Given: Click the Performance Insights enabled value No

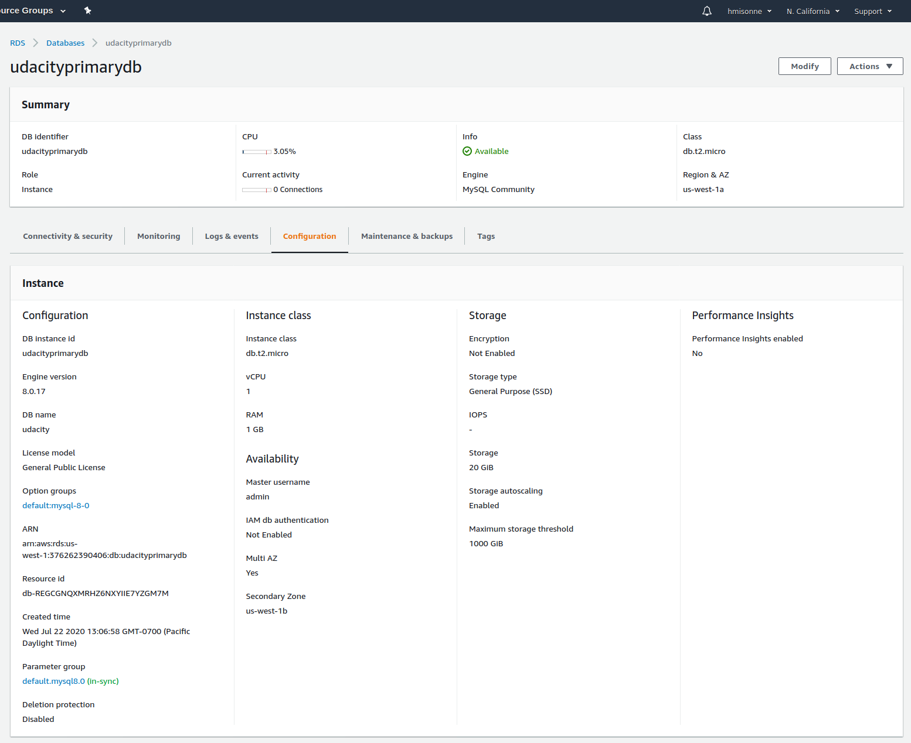Looking at the screenshot, I should click(697, 353).
